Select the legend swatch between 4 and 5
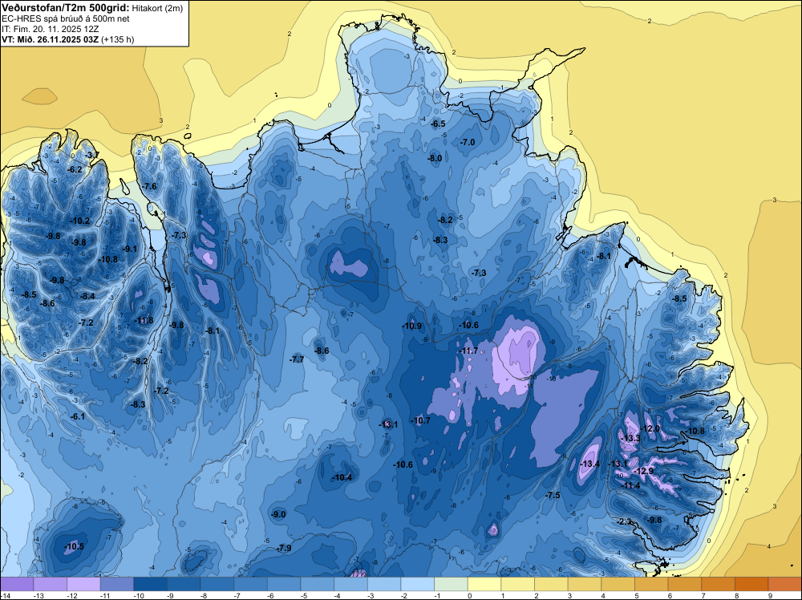 [x=618, y=584]
